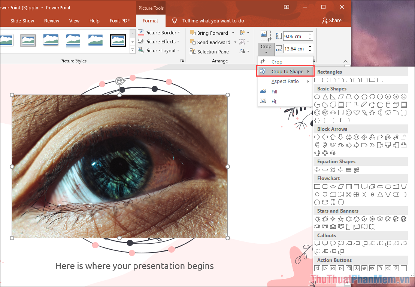The height and width of the screenshot is (287, 415).
Task: Select the Cloud Callout shape
Action: tap(341, 243)
